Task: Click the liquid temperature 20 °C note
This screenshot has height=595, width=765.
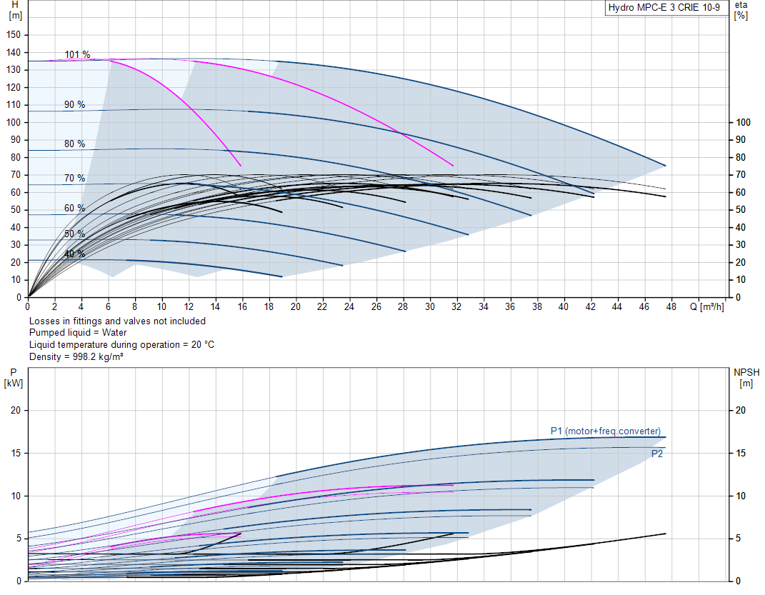Action: [121, 345]
